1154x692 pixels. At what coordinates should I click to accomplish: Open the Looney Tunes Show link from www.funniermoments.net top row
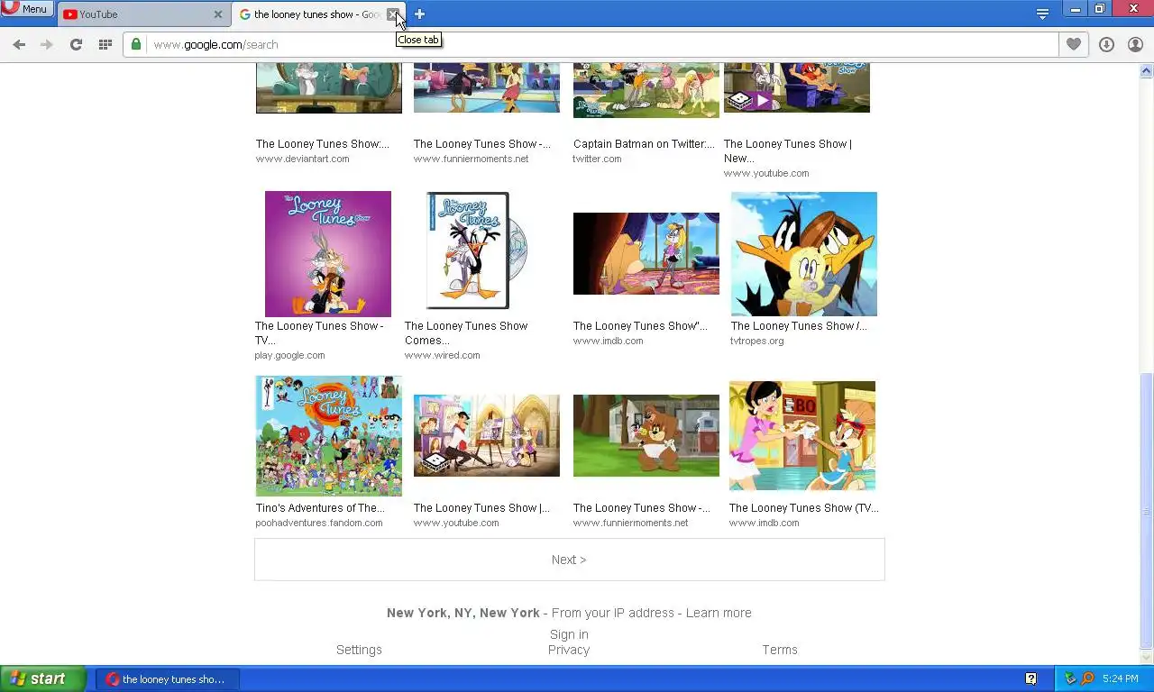click(x=481, y=144)
